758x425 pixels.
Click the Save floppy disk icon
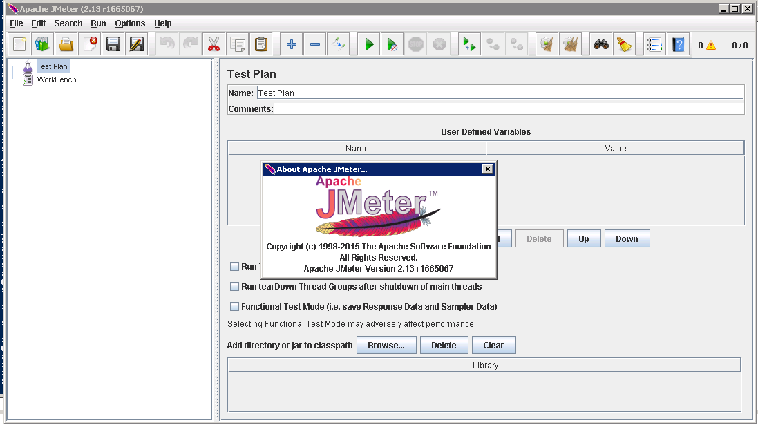coord(113,45)
